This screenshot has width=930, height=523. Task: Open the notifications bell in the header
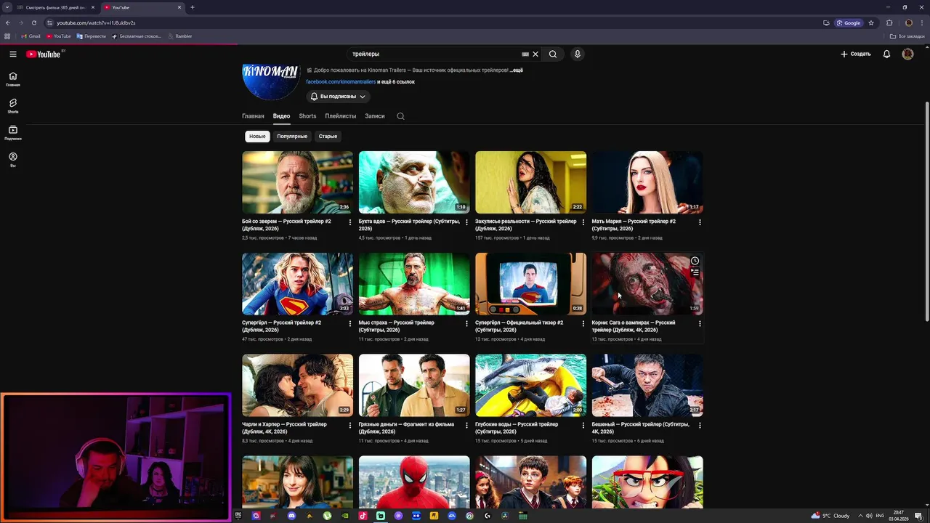[886, 54]
